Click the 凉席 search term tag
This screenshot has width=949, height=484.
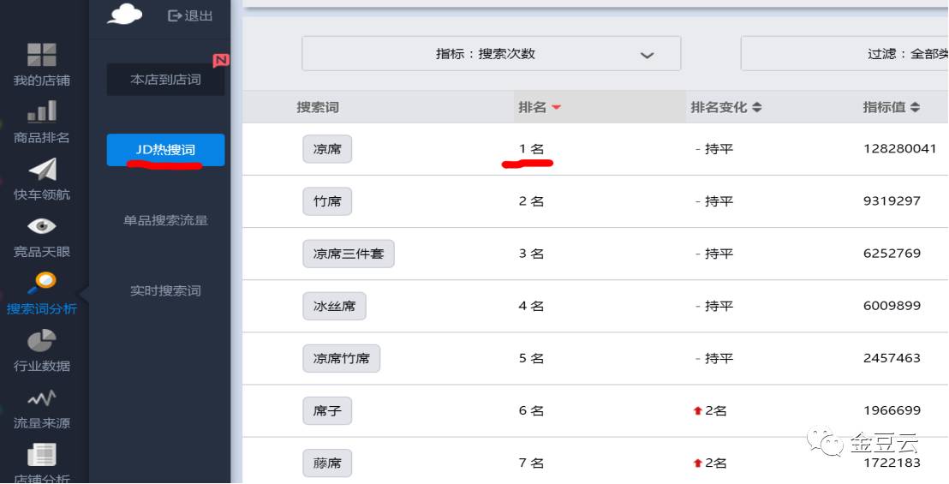[x=327, y=149]
